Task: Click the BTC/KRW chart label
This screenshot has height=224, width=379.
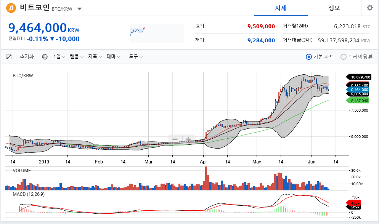Action: [x=23, y=76]
